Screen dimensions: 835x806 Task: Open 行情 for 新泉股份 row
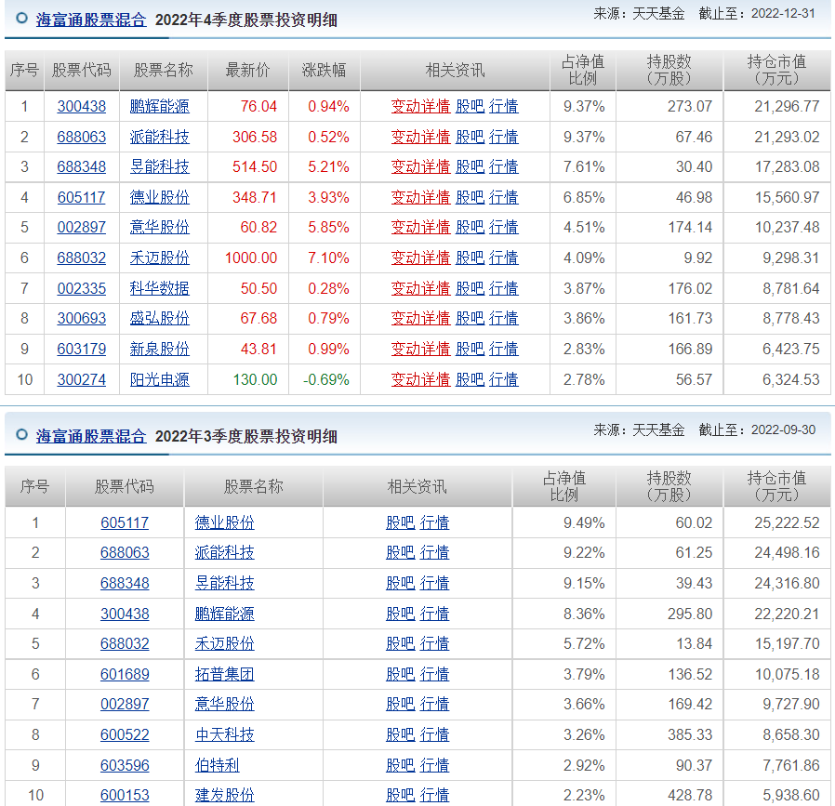click(504, 350)
